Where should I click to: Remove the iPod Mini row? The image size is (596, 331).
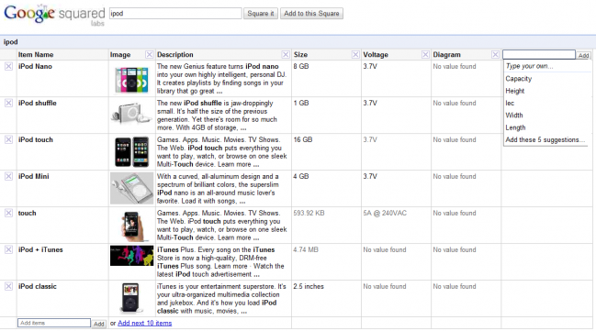(x=8, y=177)
